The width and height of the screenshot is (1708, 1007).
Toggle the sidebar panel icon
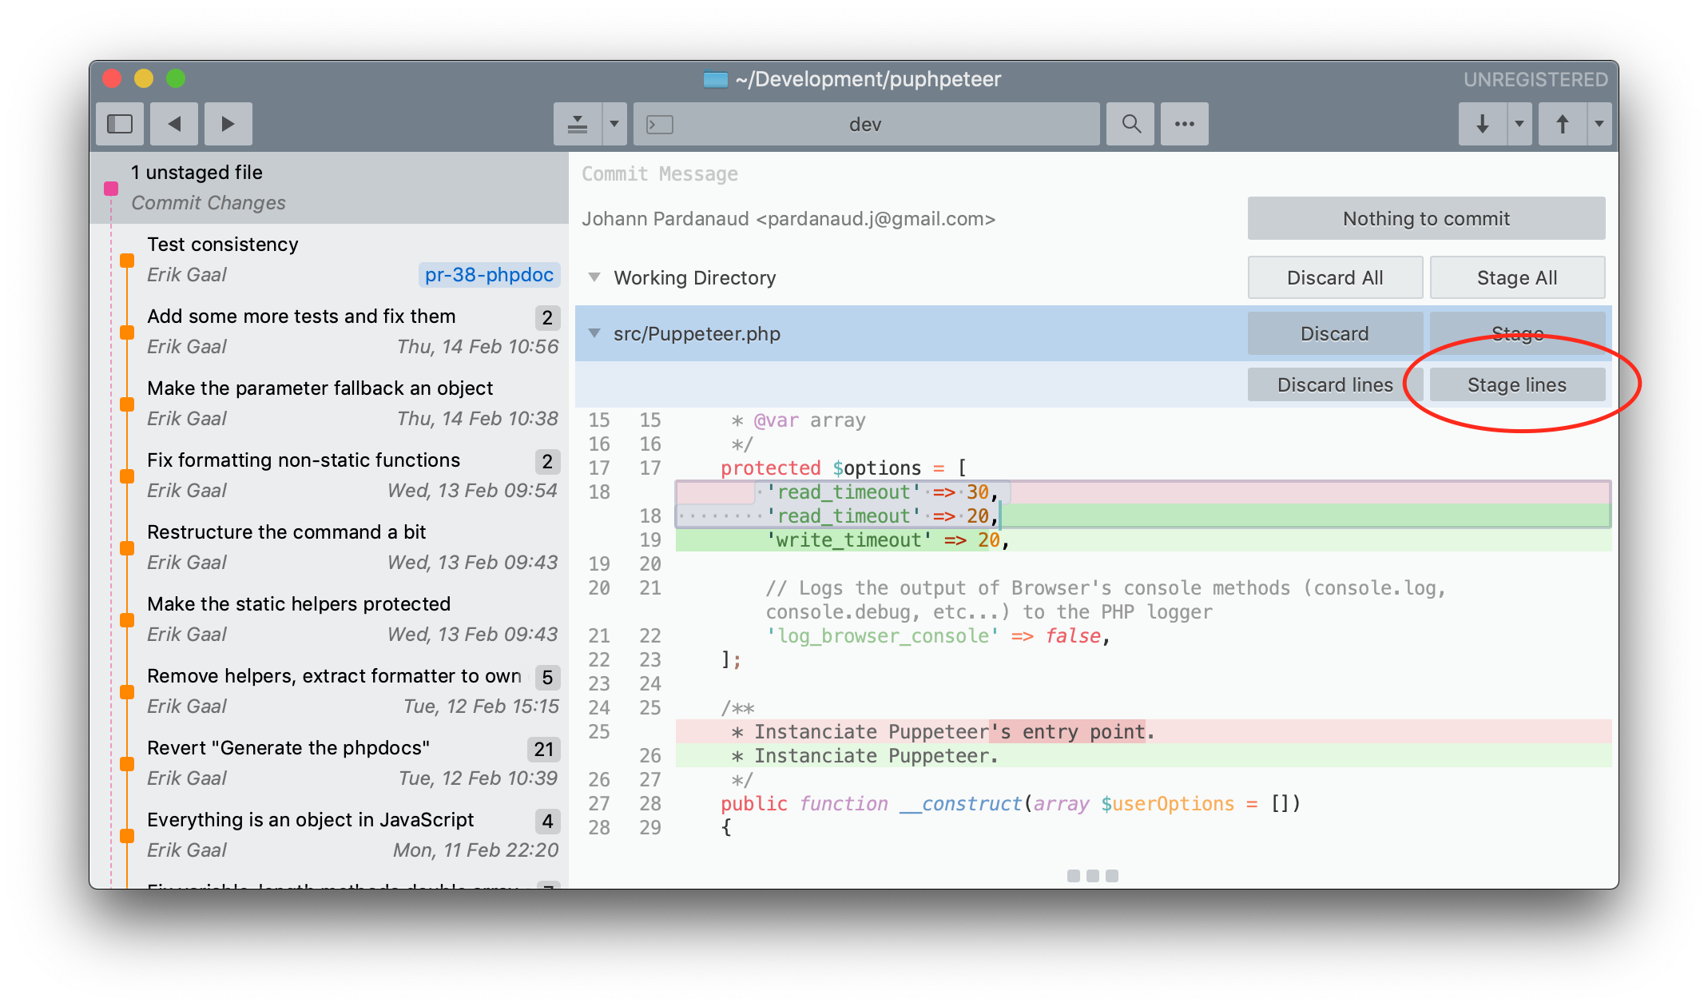(x=120, y=124)
